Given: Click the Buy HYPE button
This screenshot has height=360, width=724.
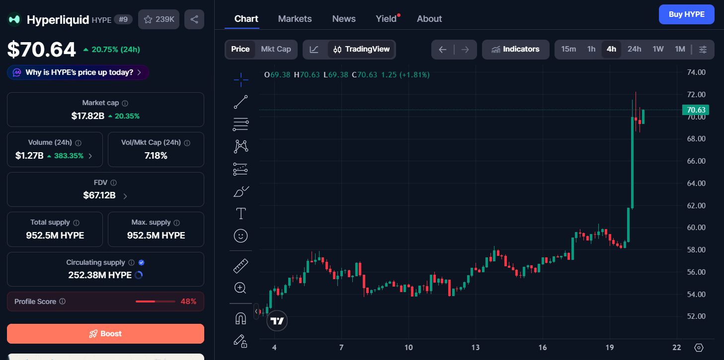Looking at the screenshot, I should click(x=687, y=14).
